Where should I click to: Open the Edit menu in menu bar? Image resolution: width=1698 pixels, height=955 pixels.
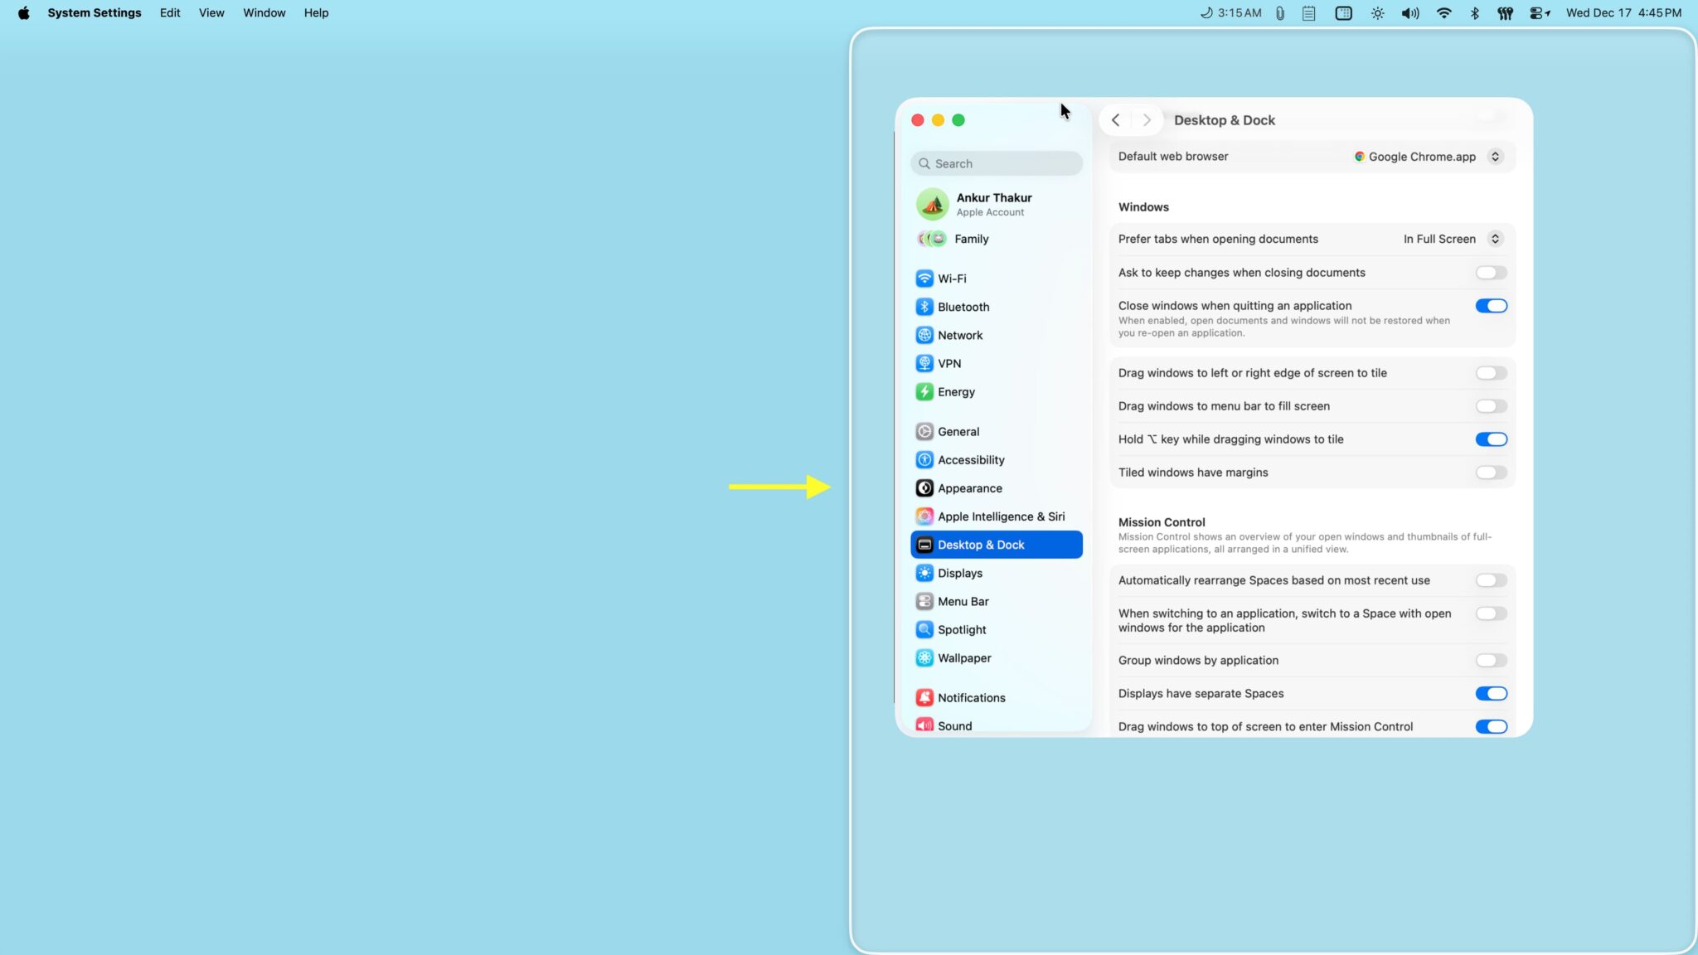pyautogui.click(x=170, y=12)
